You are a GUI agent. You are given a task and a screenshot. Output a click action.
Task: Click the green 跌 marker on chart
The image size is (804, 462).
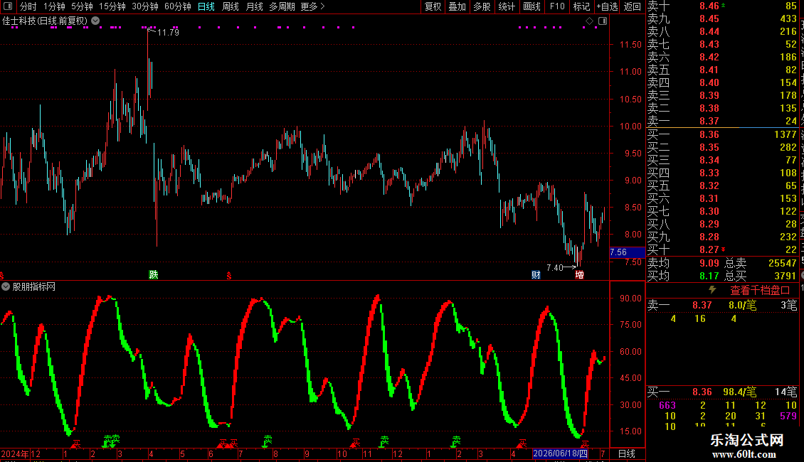pyautogui.click(x=153, y=274)
